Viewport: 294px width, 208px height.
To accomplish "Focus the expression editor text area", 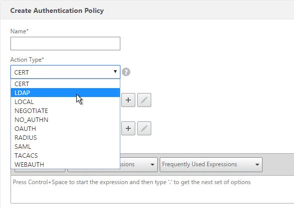I will coord(152,189).
